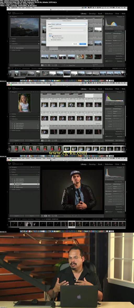Viewport: 134px width, 308px height.
Task: Open Web module in third Lightroom frame
Action: pos(124,164)
